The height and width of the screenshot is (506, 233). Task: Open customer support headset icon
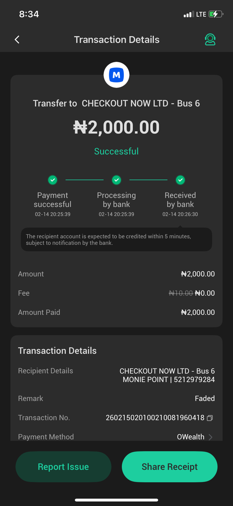(x=210, y=40)
